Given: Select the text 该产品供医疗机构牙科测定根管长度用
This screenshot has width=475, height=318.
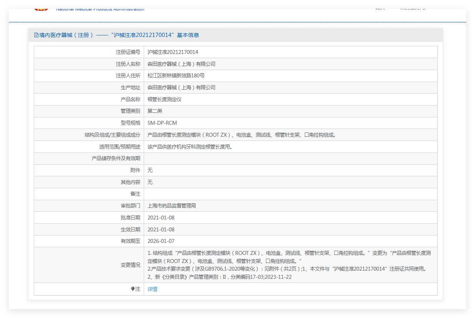Looking at the screenshot, I should click(190, 147).
